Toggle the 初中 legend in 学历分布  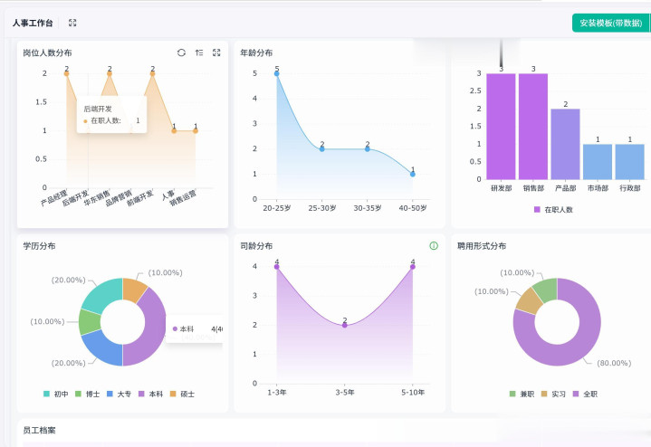pyautogui.click(x=56, y=394)
